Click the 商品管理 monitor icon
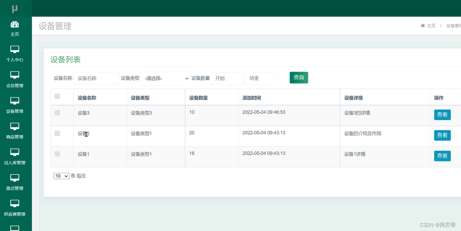The width and height of the screenshot is (461, 231). [x=15, y=126]
